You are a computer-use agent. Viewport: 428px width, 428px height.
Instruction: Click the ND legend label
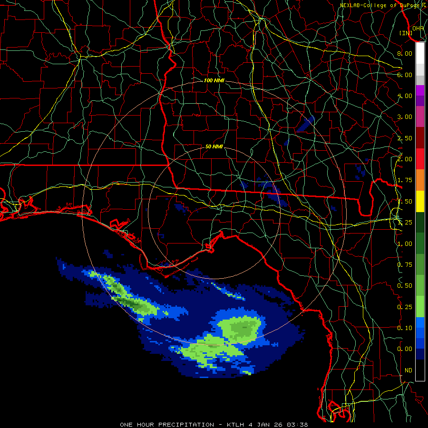(409, 370)
